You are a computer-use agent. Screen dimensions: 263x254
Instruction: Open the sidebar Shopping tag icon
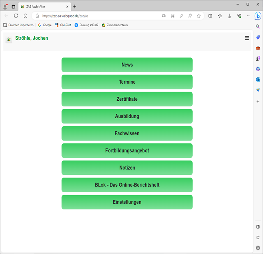[258, 37]
